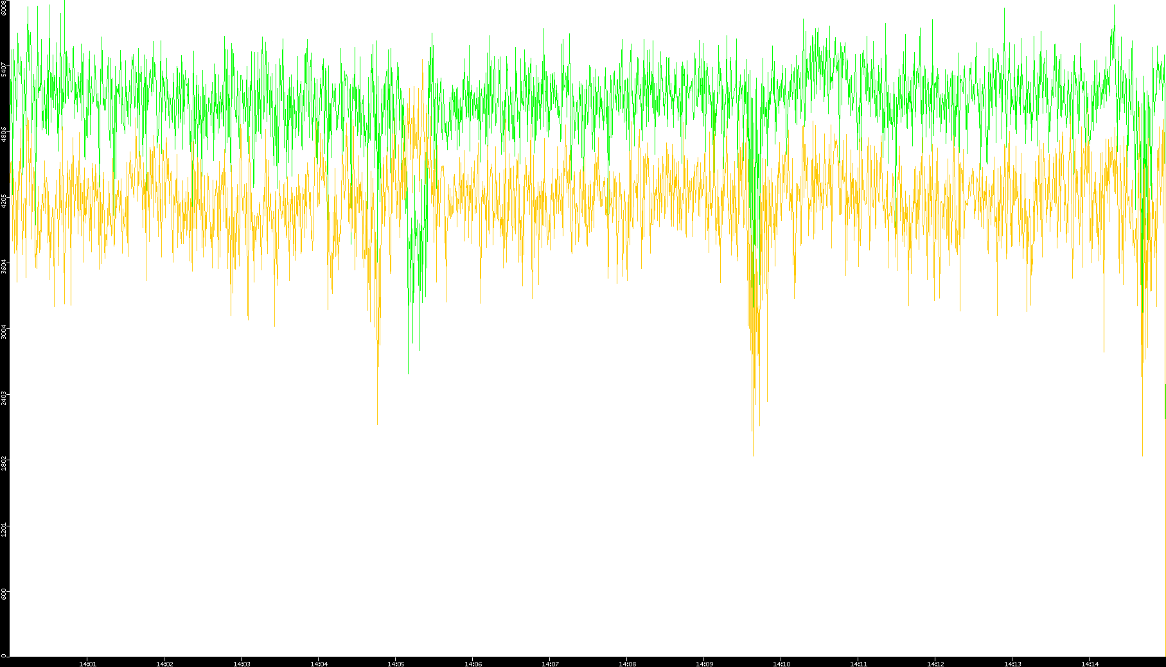Pick the 14:04 time axis label
1166x667 pixels.
[x=319, y=664]
